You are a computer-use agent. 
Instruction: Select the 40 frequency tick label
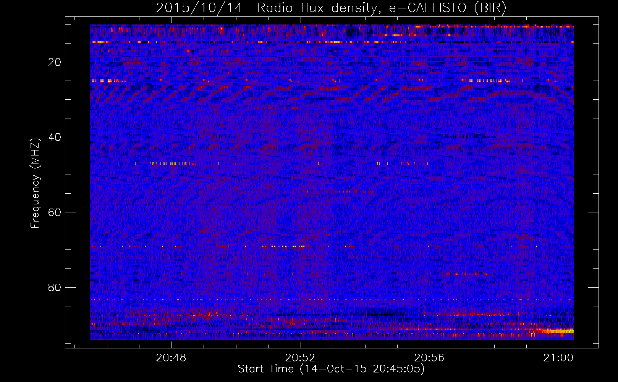pyautogui.click(x=55, y=137)
